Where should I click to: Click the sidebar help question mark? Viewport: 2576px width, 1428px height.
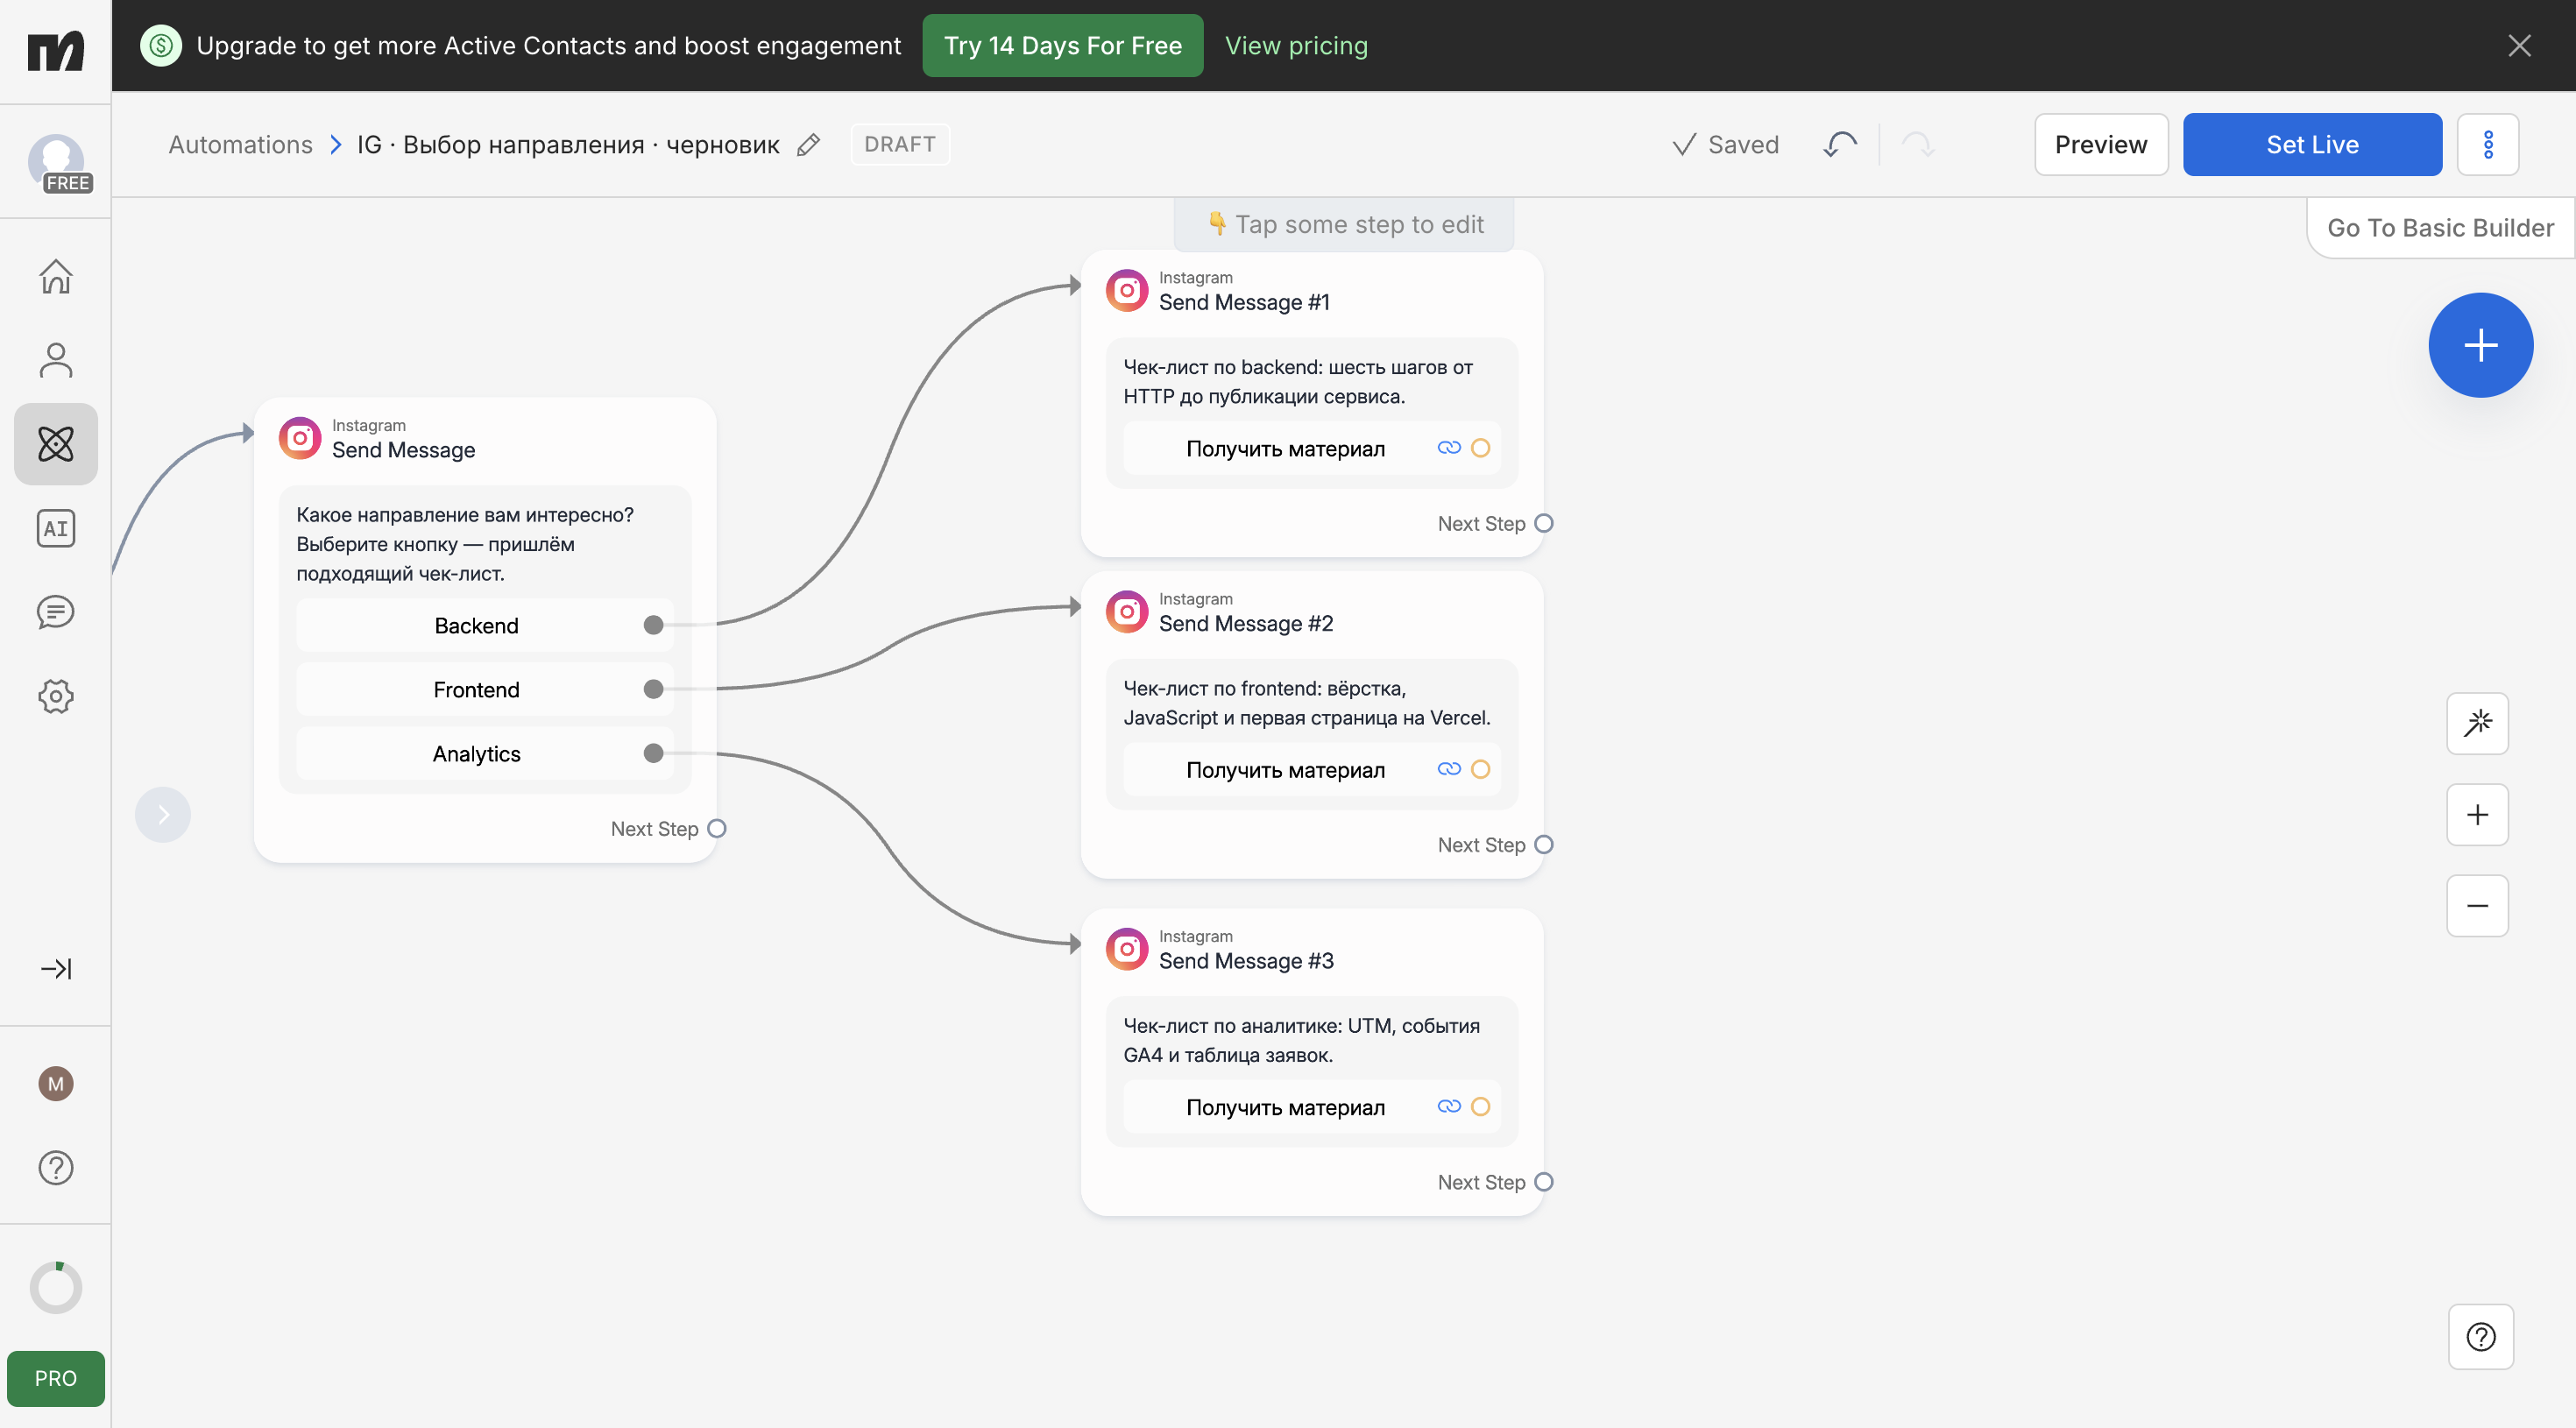click(x=56, y=1167)
